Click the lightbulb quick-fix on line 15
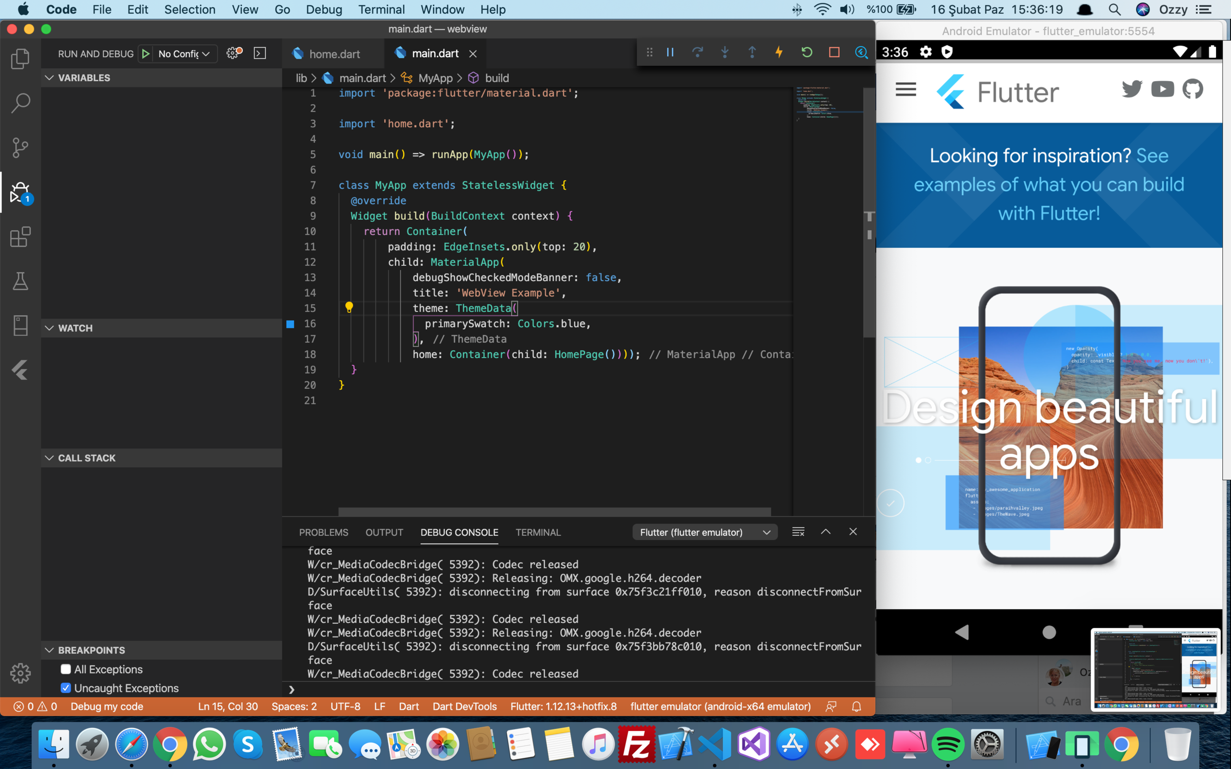This screenshot has width=1231, height=769. (x=349, y=307)
